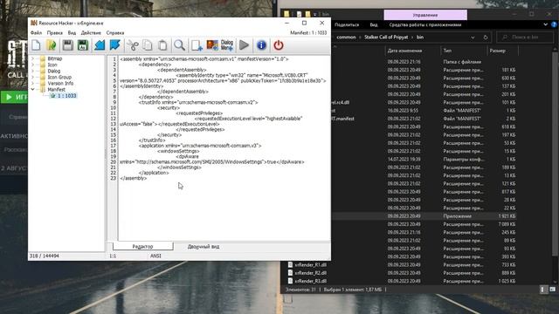The width and height of the screenshot is (559, 314).
Task: Click the Add new blank resource icon
Action: [197, 45]
